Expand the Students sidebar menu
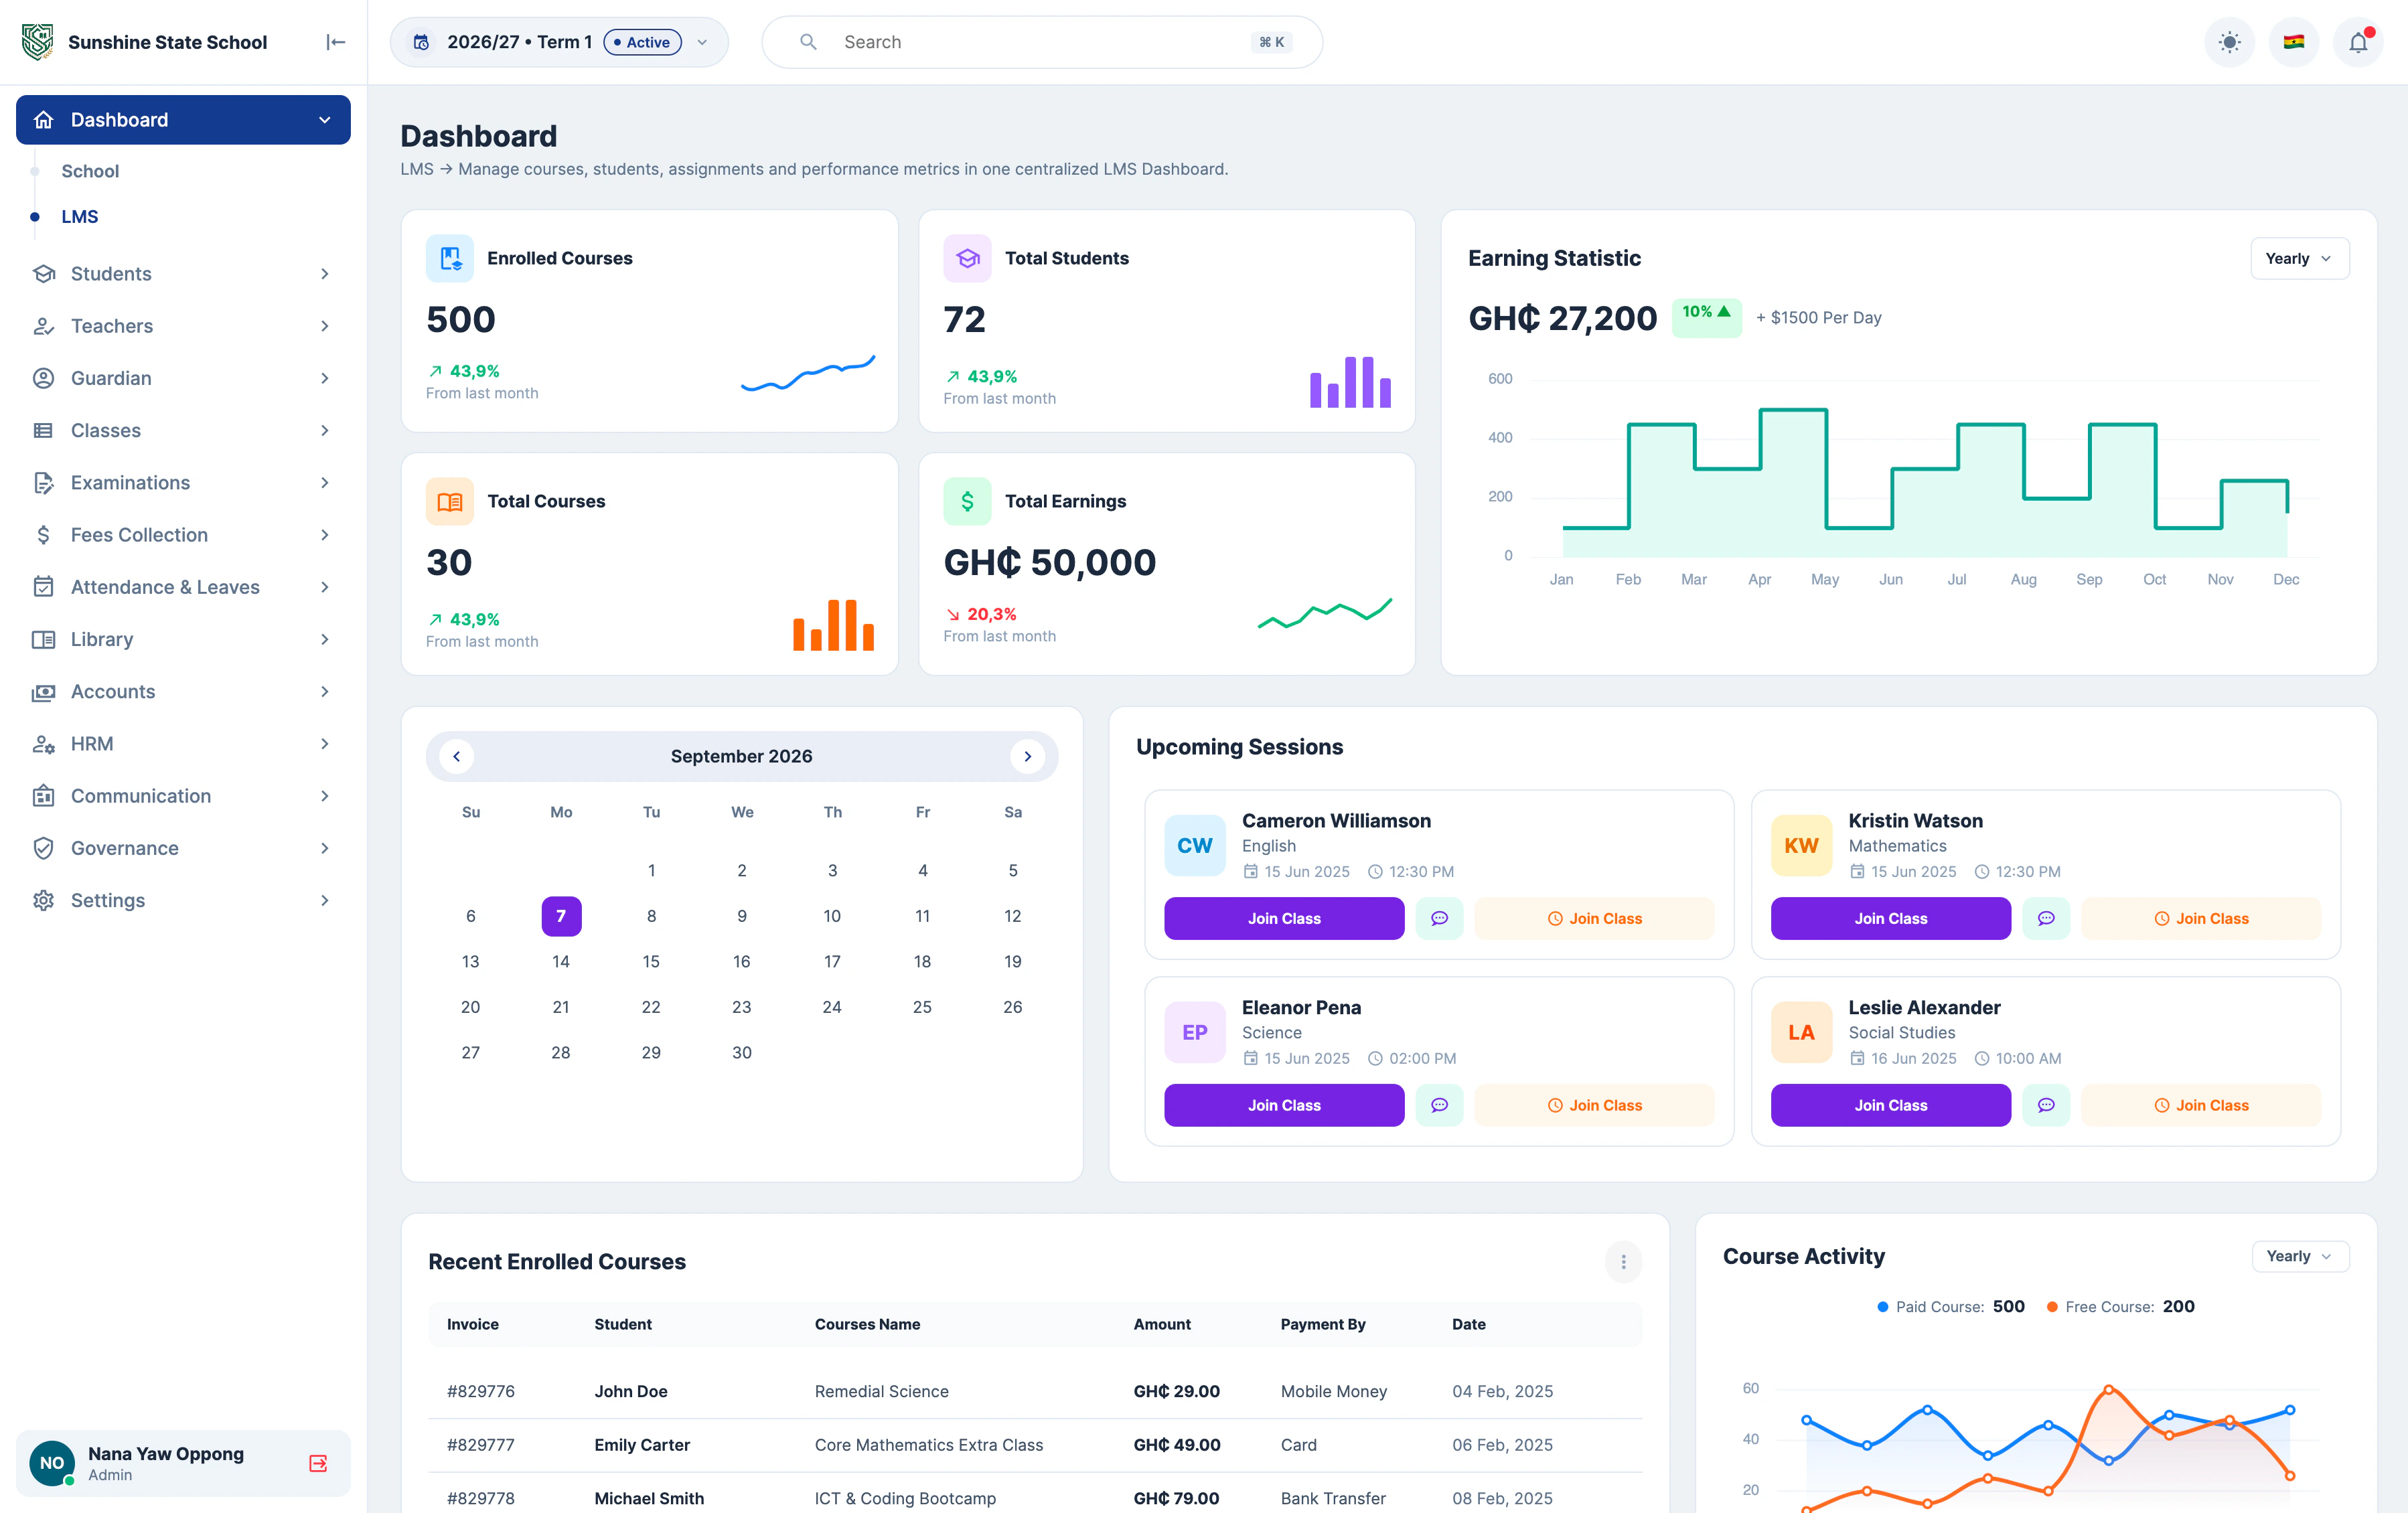The width and height of the screenshot is (2408, 1513). (x=183, y=274)
